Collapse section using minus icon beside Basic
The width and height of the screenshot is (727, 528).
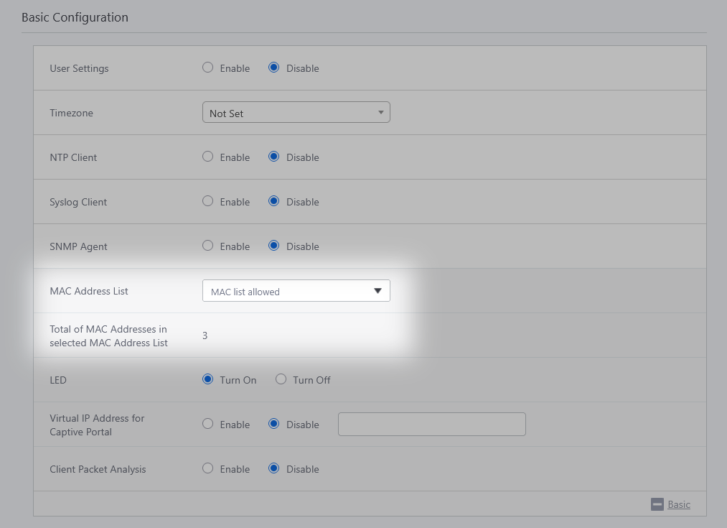[x=657, y=504]
